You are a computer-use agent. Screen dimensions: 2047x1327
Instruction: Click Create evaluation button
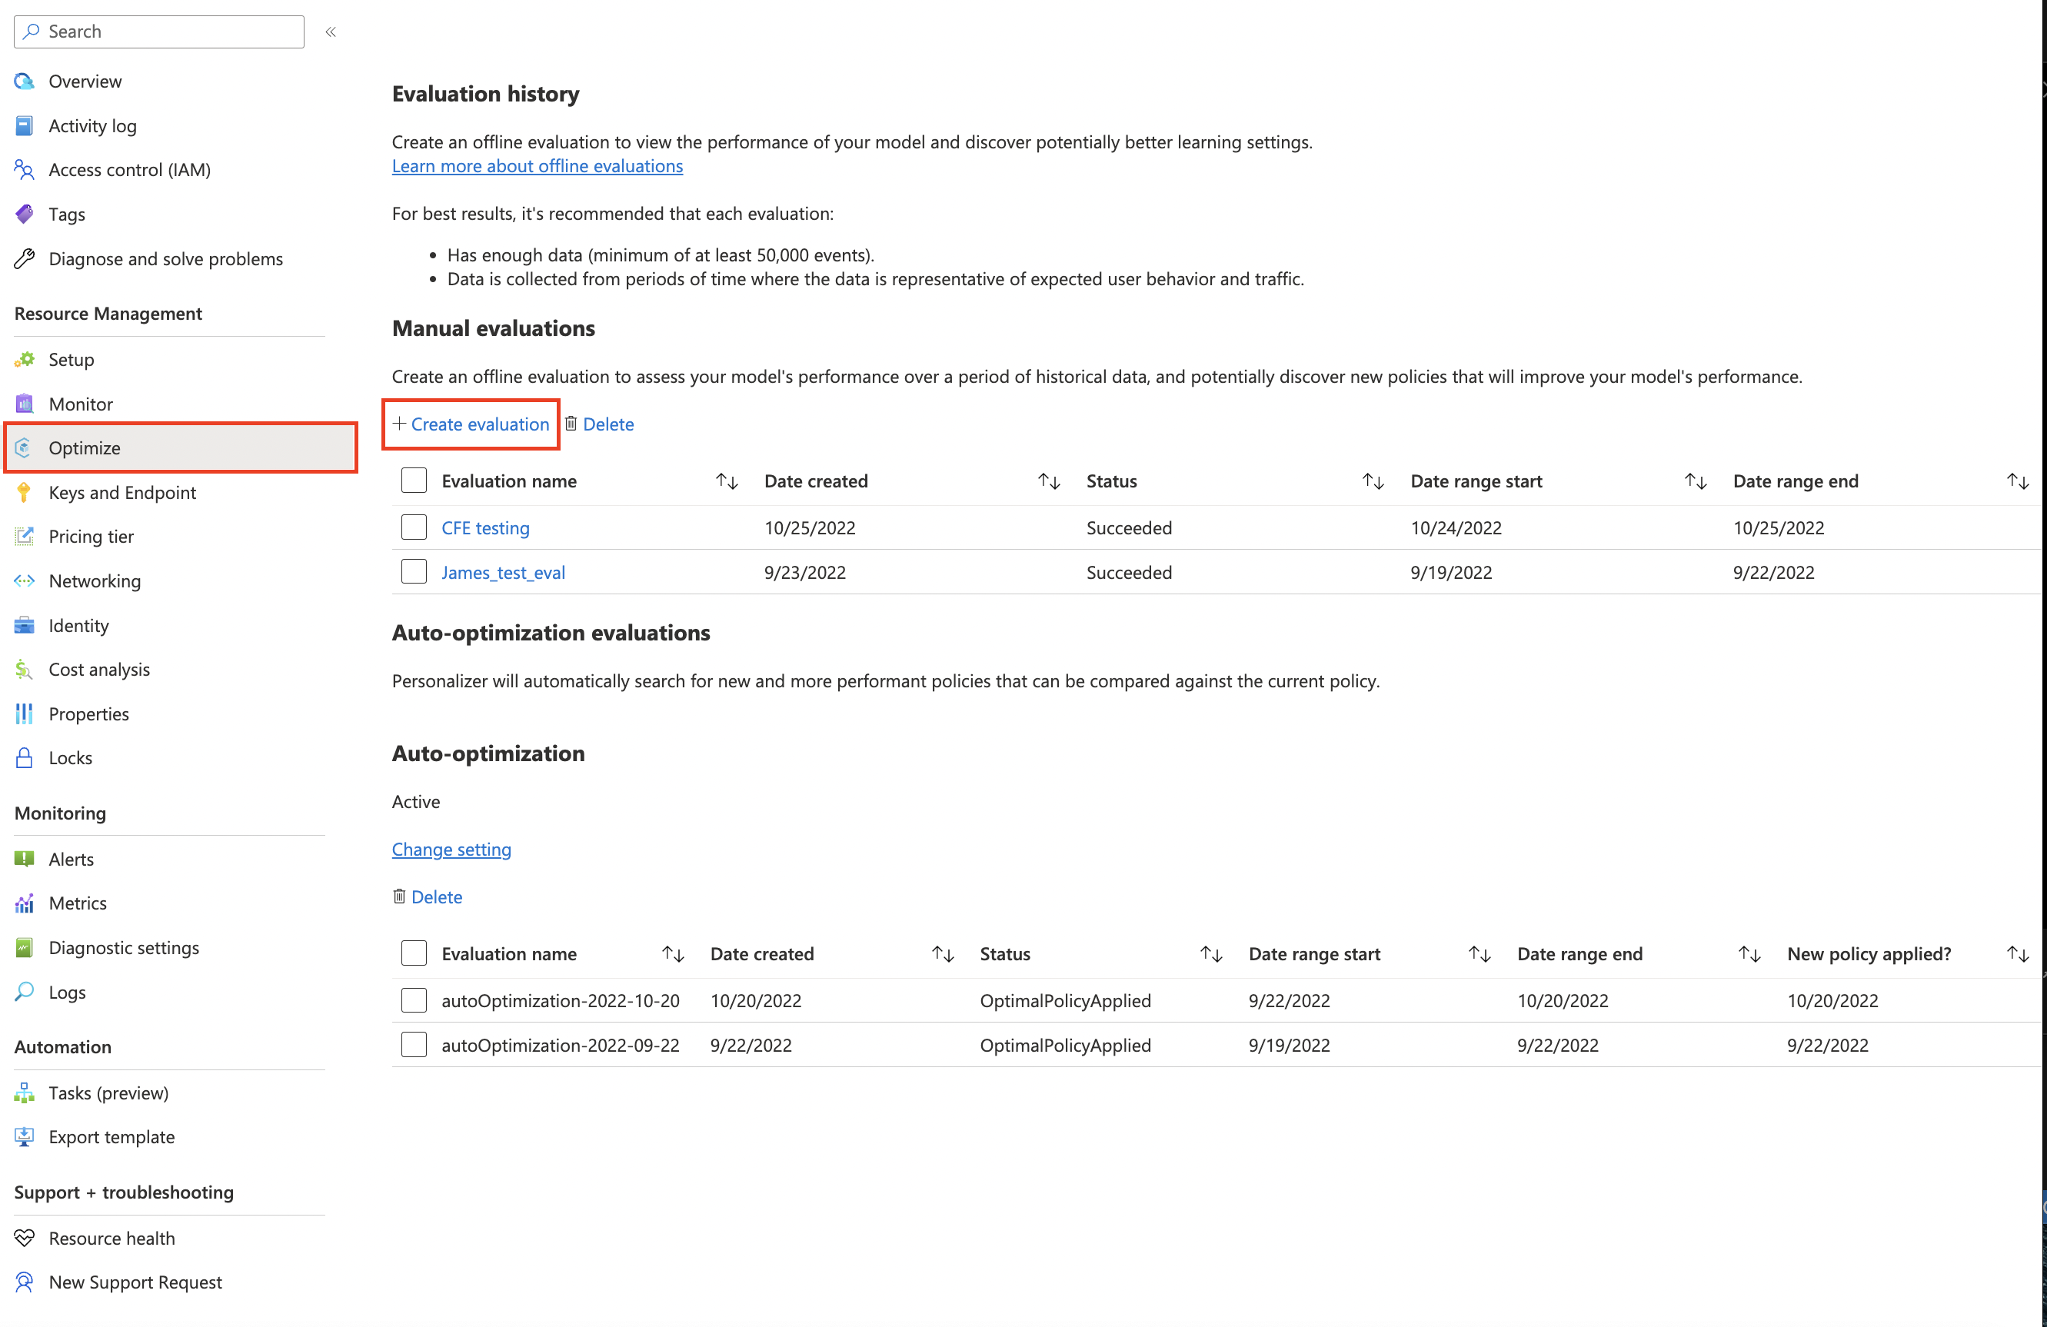[x=470, y=424]
